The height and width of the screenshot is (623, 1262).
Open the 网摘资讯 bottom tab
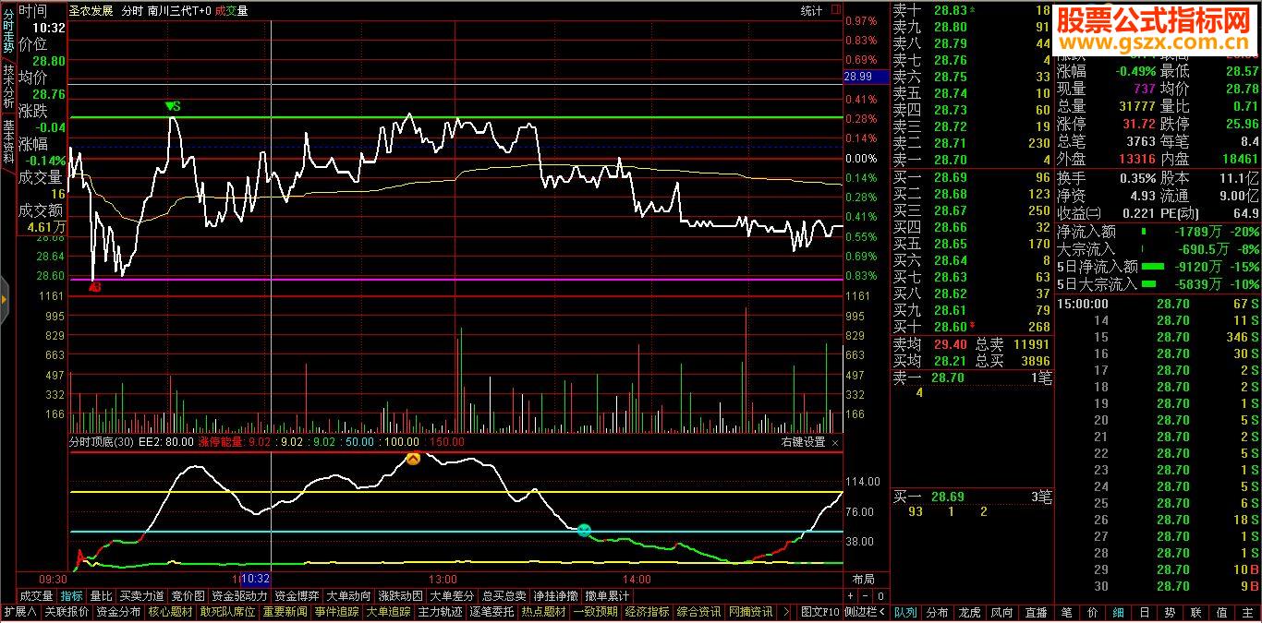pos(750,612)
